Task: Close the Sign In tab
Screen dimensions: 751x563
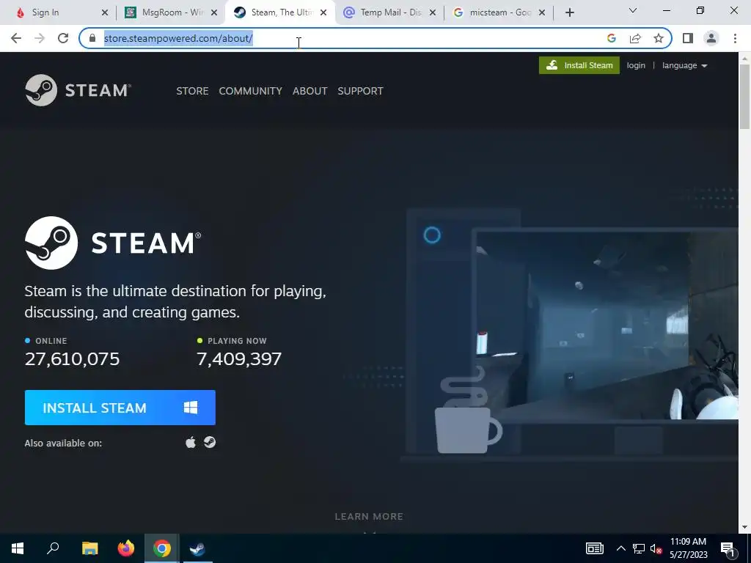Action: coord(105,12)
